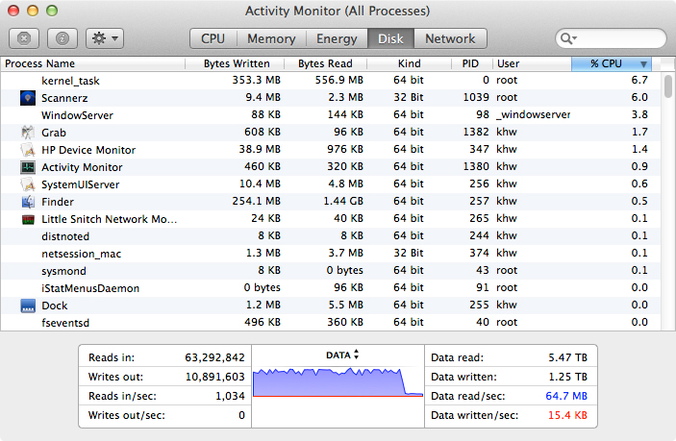Select the Little Snitch Network Monitor icon
The width and height of the screenshot is (676, 441).
pos(28,219)
